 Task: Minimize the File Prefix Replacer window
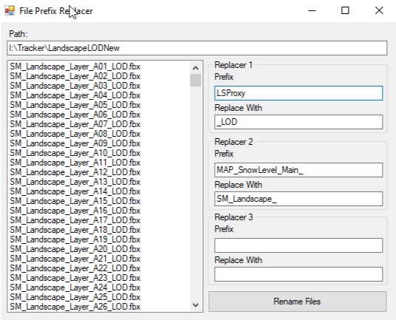(313, 10)
